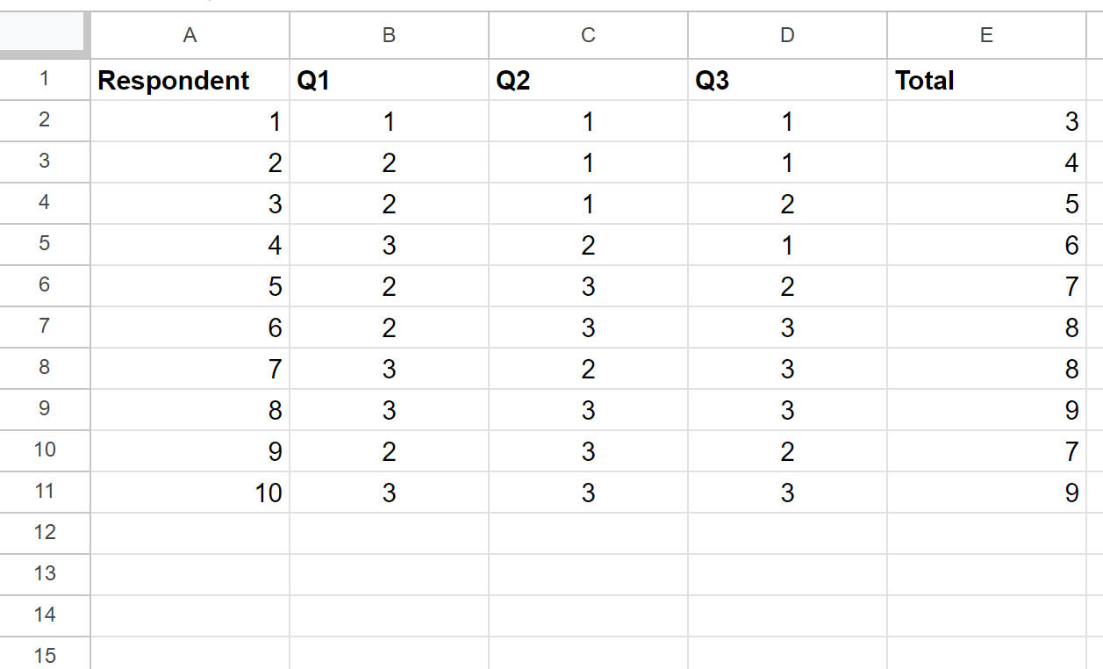
Task: Select the Total cell in row 9
Action: pyautogui.click(x=987, y=410)
